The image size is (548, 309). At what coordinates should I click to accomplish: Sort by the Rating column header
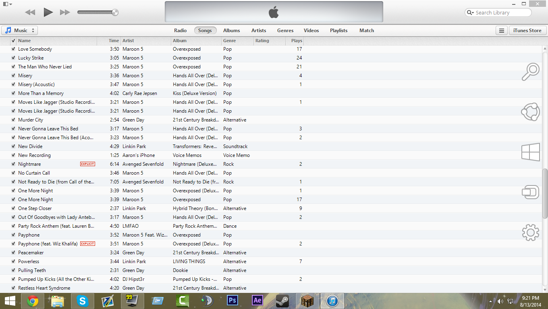tap(270, 41)
